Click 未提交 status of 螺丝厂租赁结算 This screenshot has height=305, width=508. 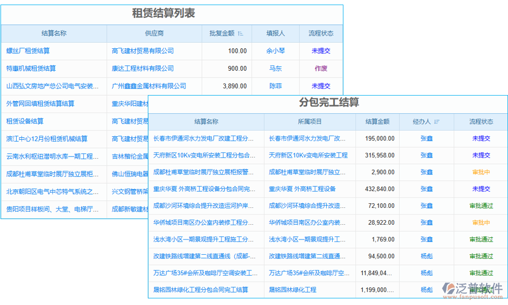pos(322,51)
